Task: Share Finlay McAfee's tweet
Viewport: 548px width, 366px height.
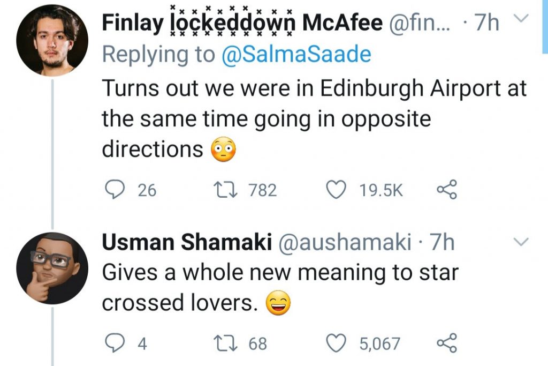Action: (x=446, y=190)
